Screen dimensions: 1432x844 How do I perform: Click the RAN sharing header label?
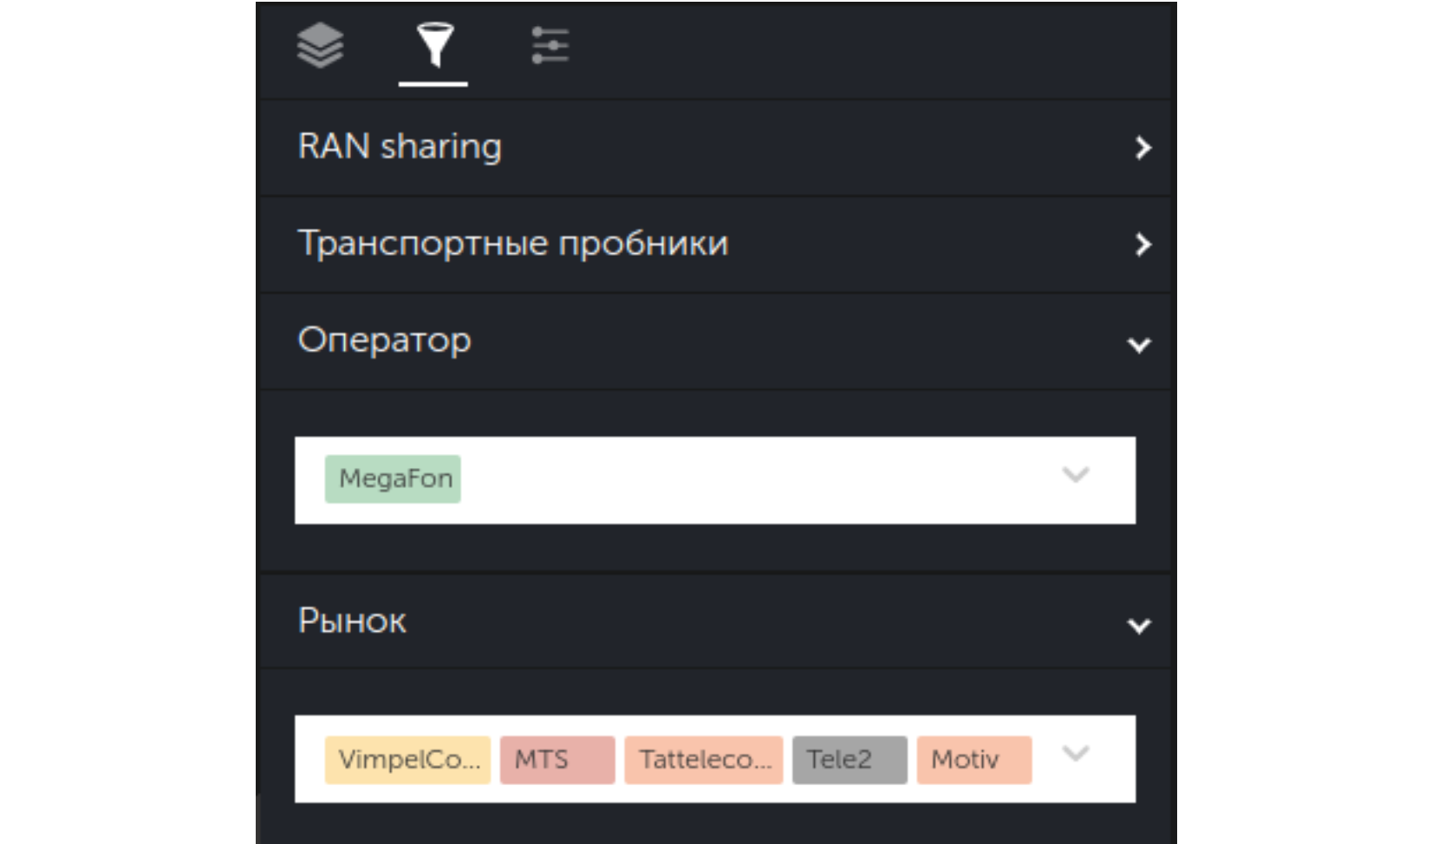click(400, 146)
